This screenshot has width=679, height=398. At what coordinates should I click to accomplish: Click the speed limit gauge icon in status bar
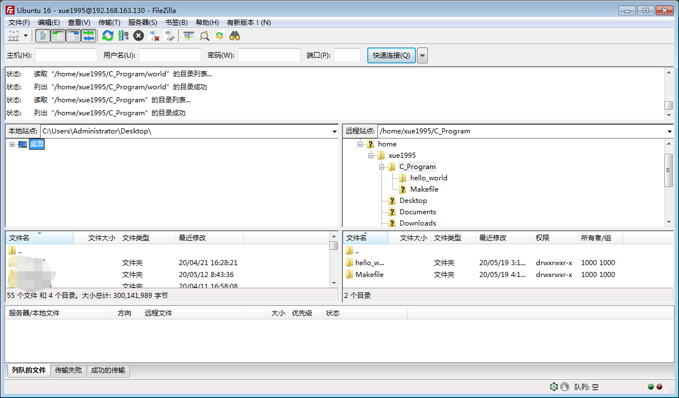(x=564, y=387)
